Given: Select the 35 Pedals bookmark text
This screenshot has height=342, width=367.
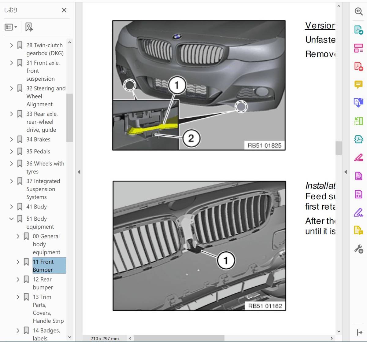Looking at the screenshot, I should [38, 152].
